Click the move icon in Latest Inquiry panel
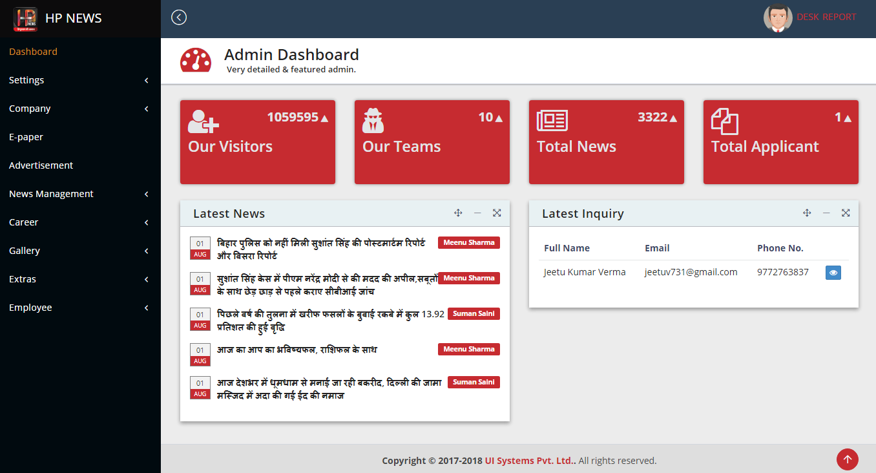 point(807,213)
